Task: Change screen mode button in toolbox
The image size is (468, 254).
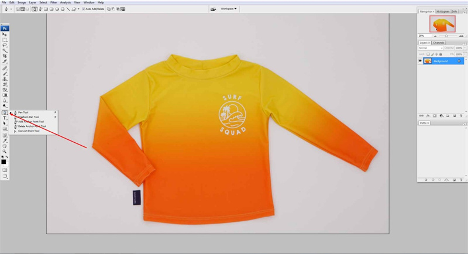Action: click(x=5, y=176)
